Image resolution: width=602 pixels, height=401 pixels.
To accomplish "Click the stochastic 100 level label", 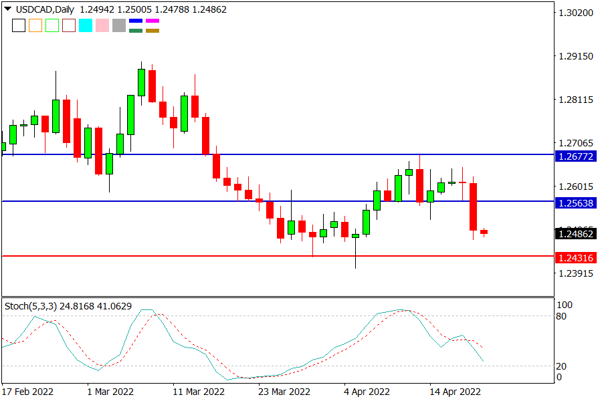I will (565, 305).
